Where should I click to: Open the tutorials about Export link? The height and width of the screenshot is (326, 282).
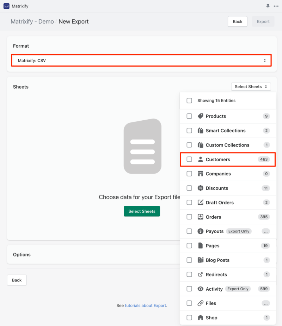click(x=145, y=306)
